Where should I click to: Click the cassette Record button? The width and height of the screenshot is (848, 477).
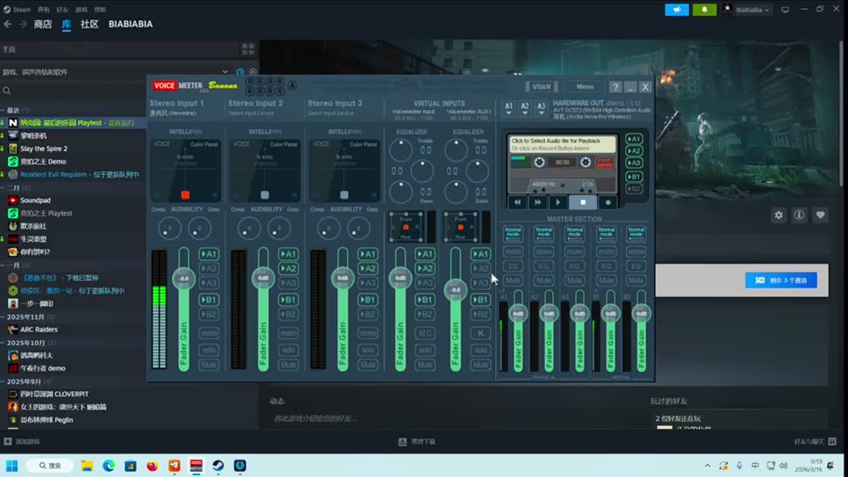tap(608, 203)
